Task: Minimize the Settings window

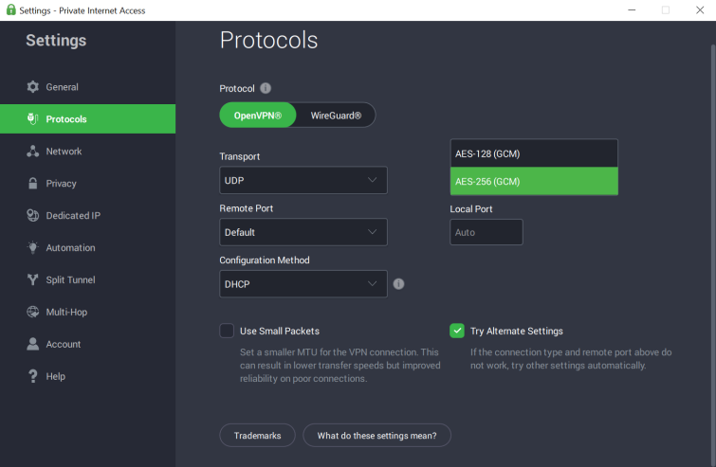Action: (x=632, y=10)
